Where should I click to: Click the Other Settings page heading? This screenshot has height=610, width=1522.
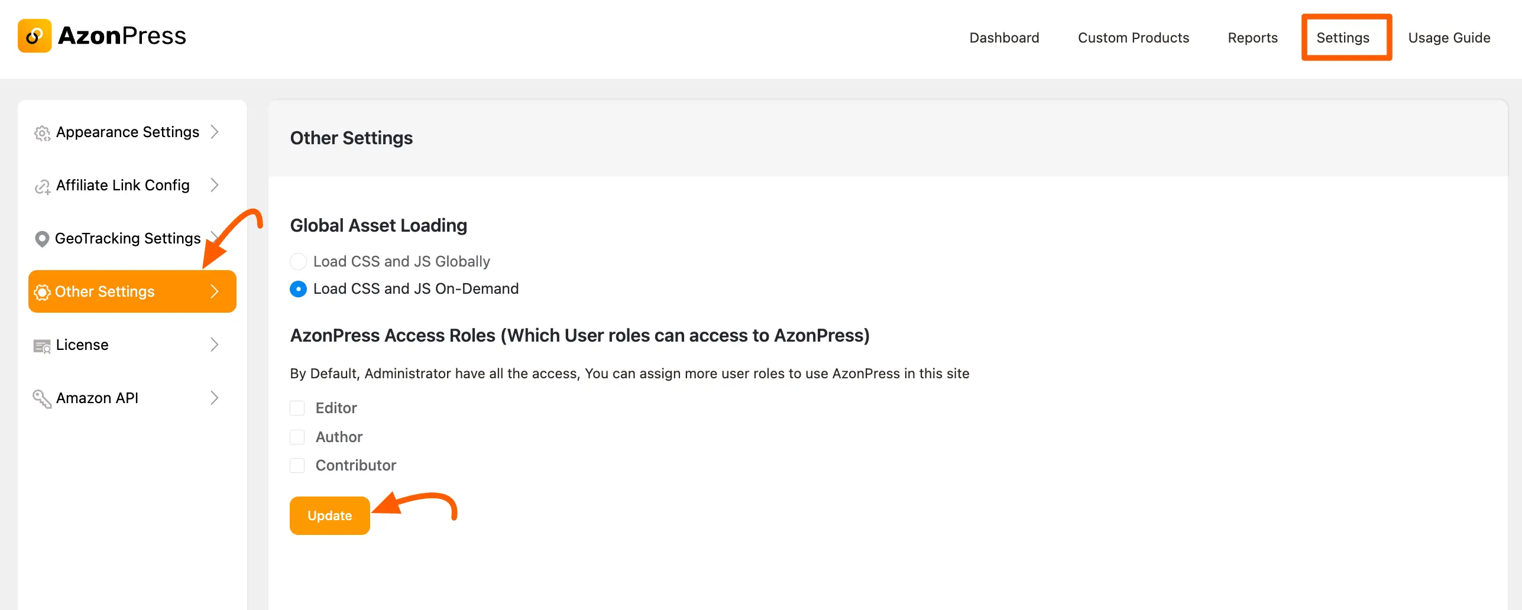click(x=351, y=138)
